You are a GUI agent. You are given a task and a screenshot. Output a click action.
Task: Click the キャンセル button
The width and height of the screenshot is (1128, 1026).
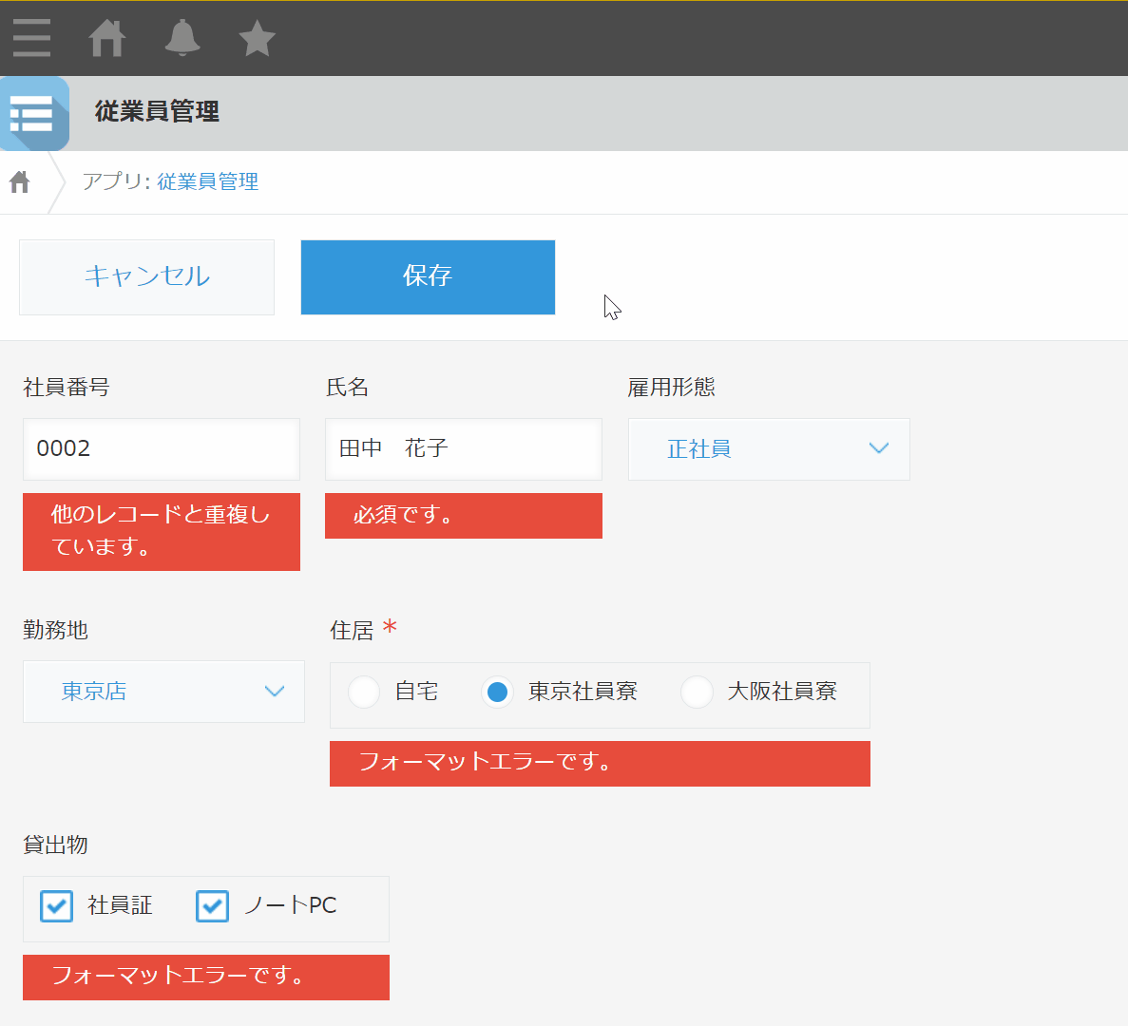pos(146,276)
